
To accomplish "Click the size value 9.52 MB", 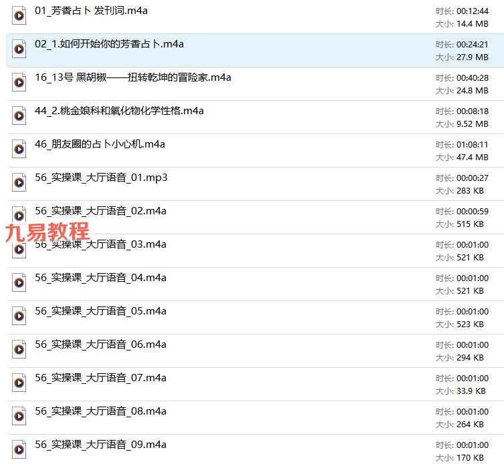I will pos(473,124).
